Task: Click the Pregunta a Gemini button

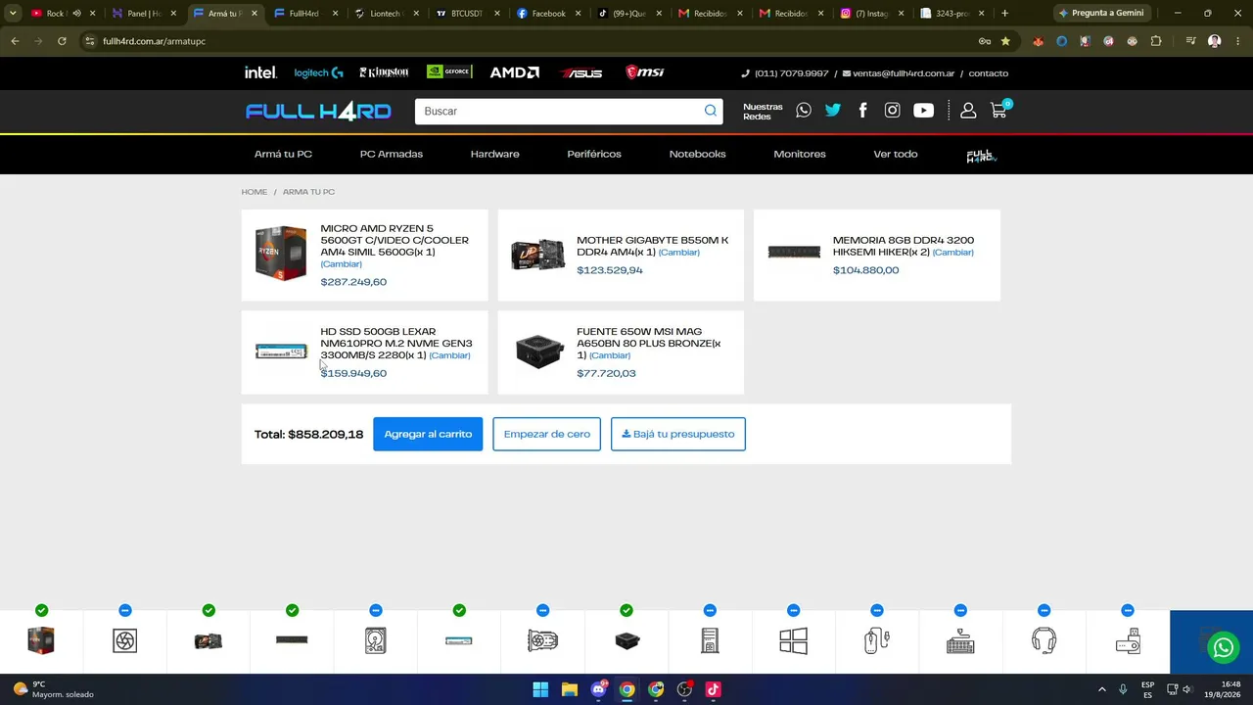Action: (1101, 14)
